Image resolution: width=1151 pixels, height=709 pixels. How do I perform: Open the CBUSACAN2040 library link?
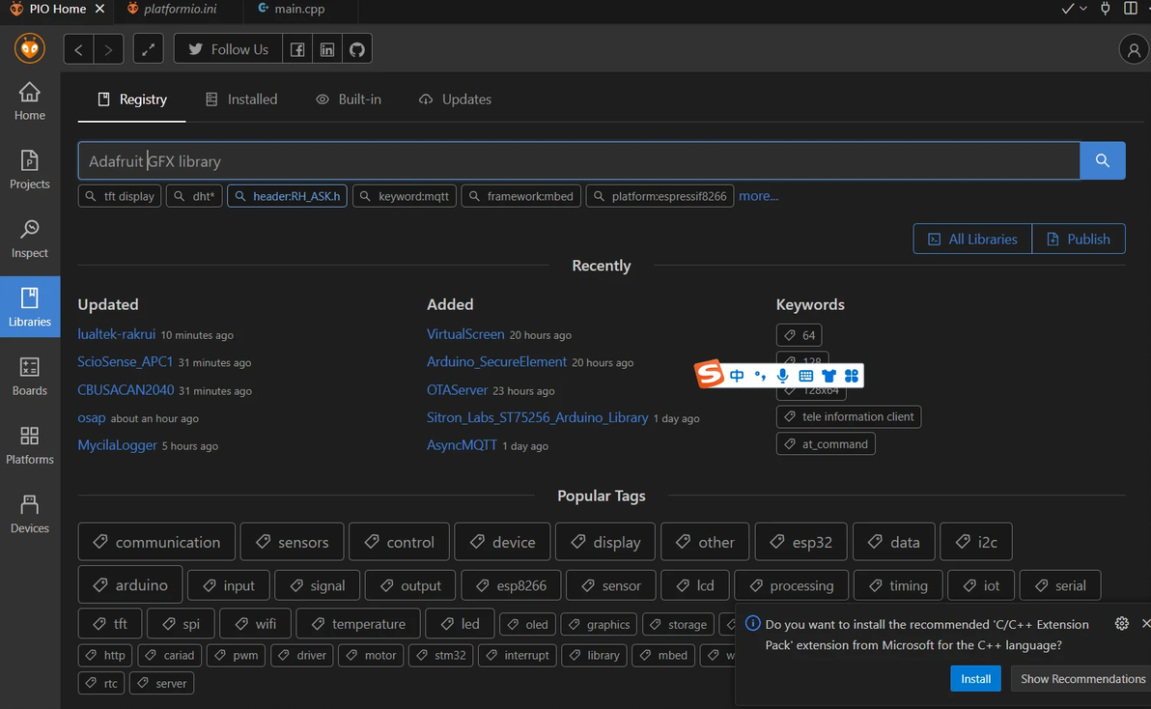point(126,389)
